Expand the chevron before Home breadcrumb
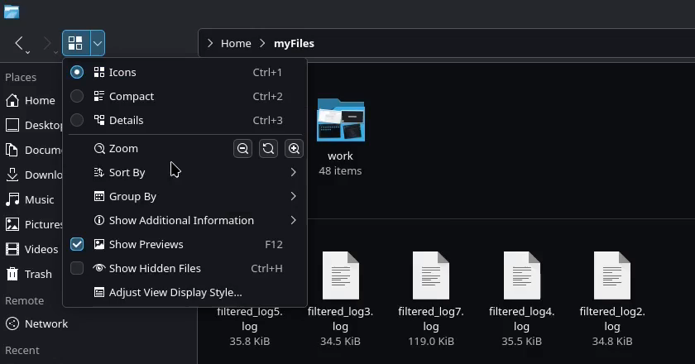Screen dimensions: 695x364 (210, 43)
